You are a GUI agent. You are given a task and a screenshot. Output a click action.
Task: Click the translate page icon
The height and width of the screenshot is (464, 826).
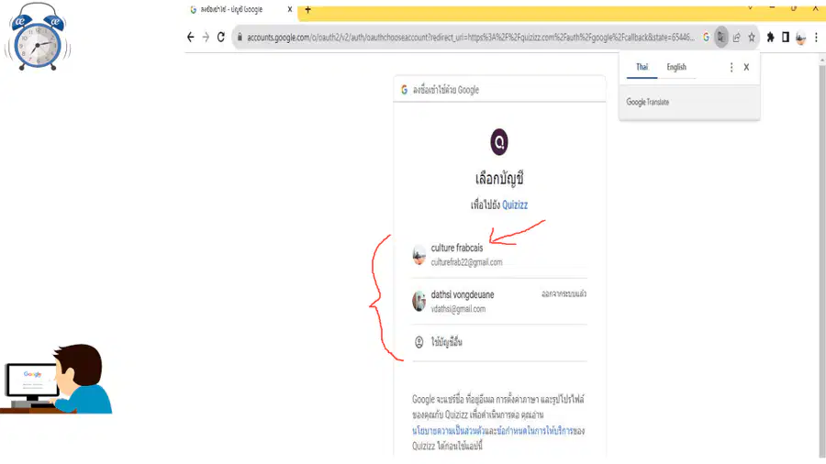721,38
